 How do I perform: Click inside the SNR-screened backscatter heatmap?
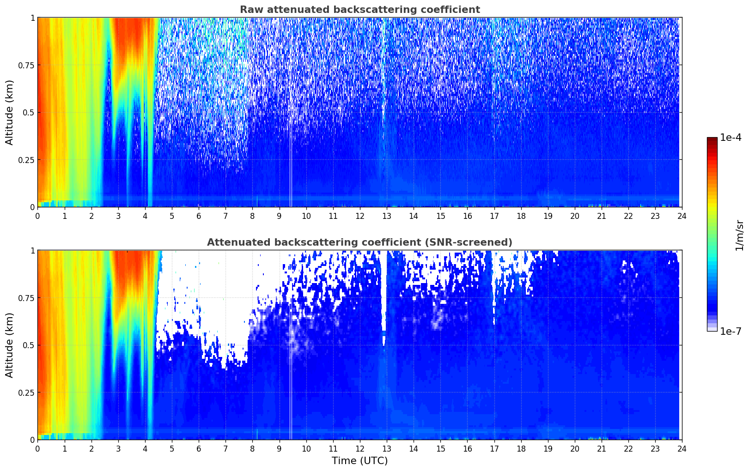[359, 345]
